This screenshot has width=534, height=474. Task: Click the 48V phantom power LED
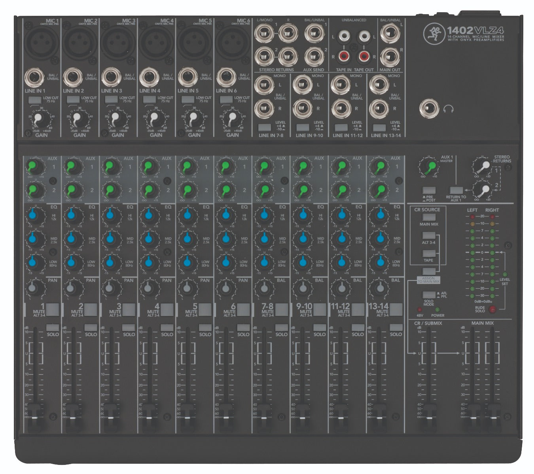point(419,309)
